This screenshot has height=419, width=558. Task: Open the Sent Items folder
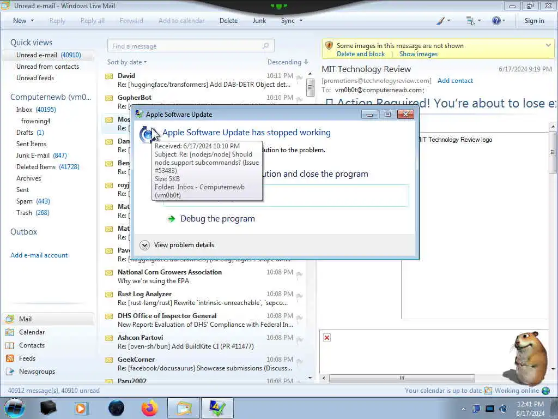tap(31, 144)
